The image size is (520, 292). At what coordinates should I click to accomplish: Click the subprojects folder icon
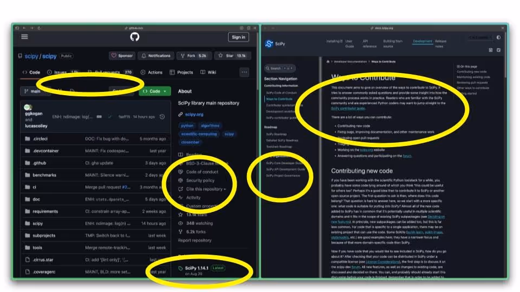[x=28, y=235]
